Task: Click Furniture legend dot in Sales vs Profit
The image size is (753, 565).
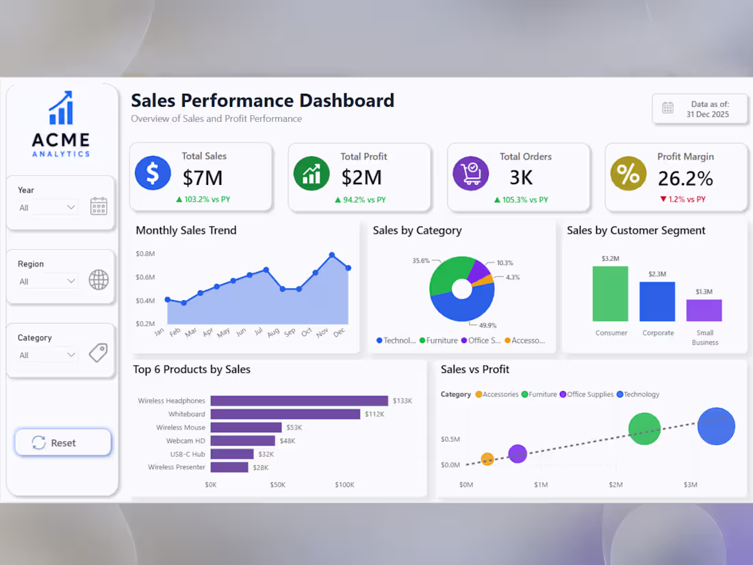Action: click(525, 394)
